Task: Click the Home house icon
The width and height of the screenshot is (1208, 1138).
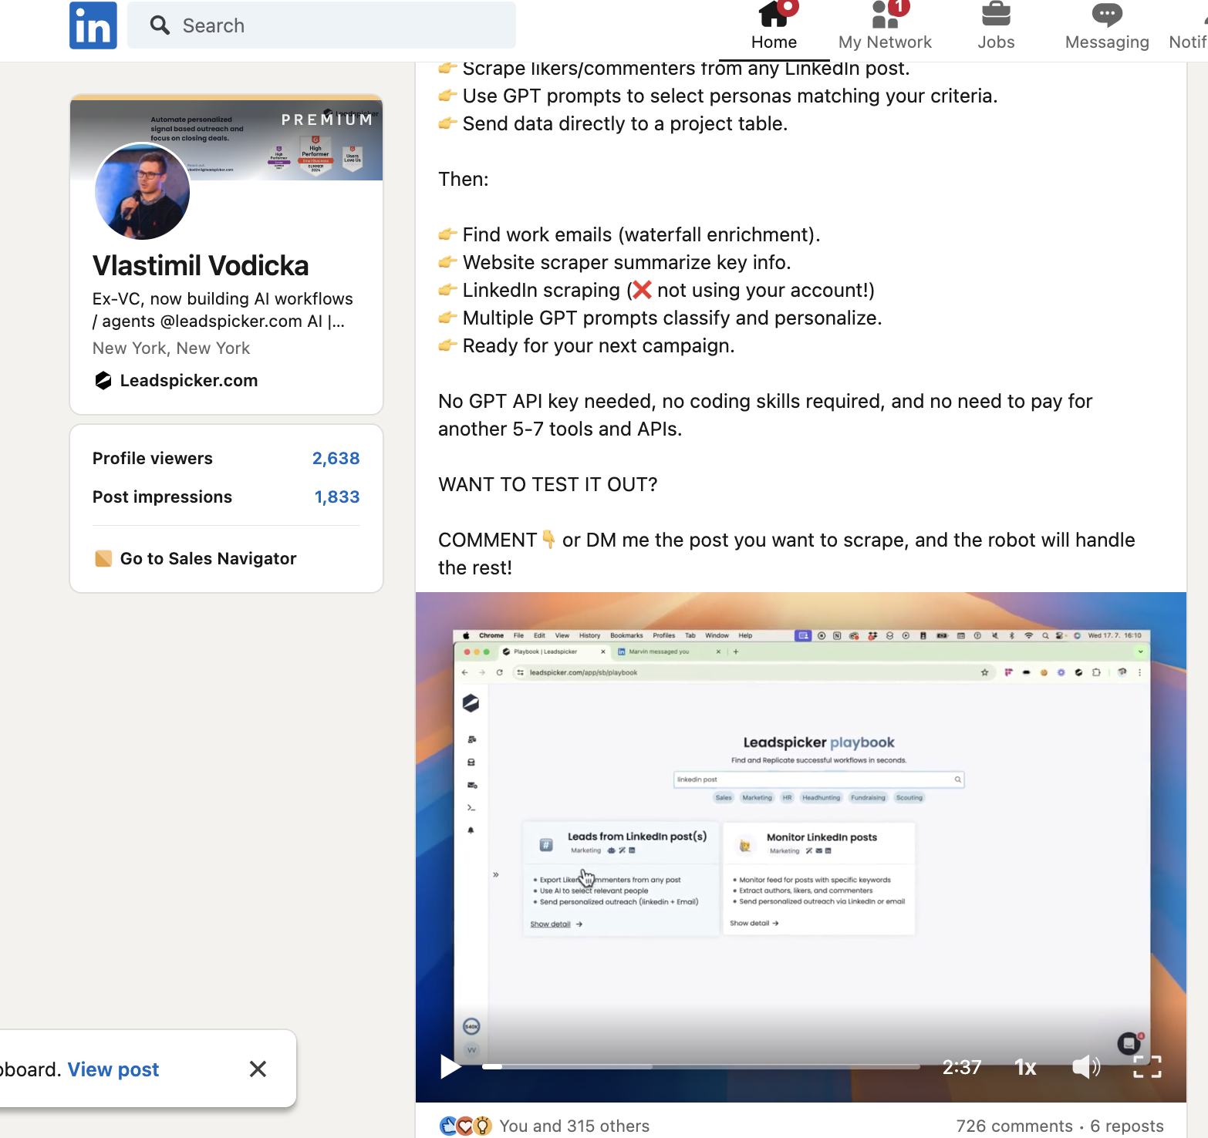Action: (x=773, y=13)
